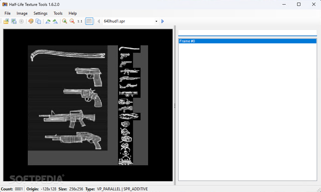Click the vertical splitter handle between panels
Screen dimensions: 321x192
pyautogui.click(x=175, y=105)
